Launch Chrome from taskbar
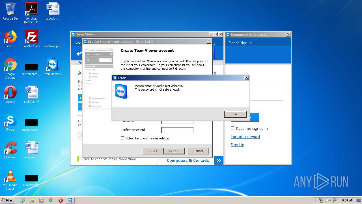This screenshot has height=204, width=362. (51, 200)
